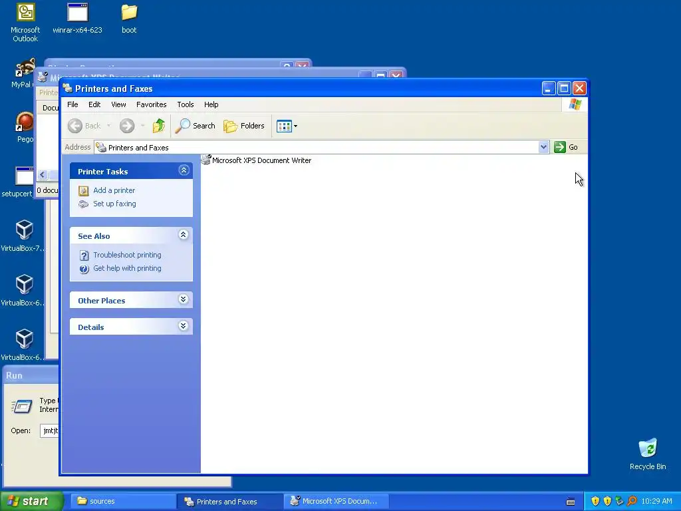Image resolution: width=681 pixels, height=511 pixels.
Task: Go up one folder level
Action: (x=158, y=126)
